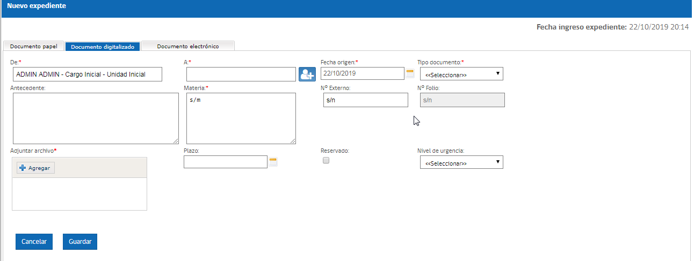
Task: Switch to the Documento papel tab
Action: [34, 46]
